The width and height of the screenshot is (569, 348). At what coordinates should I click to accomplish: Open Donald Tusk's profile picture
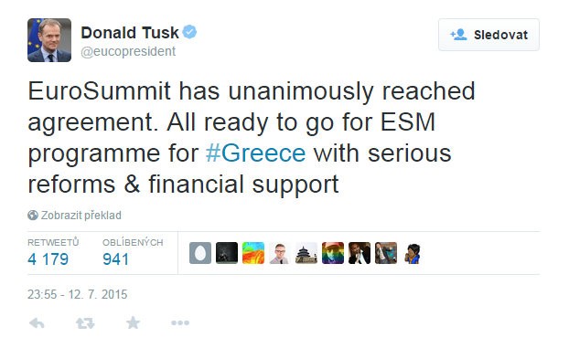[x=49, y=40]
